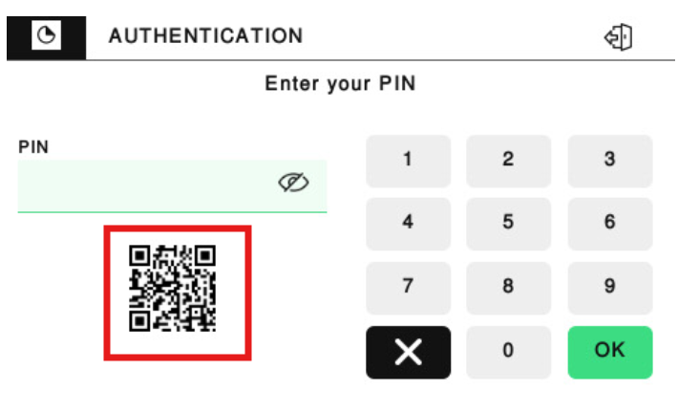Click the PIN field label
The height and width of the screenshot is (413, 678).
33,147
